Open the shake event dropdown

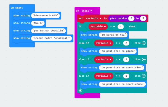pos(87,11)
